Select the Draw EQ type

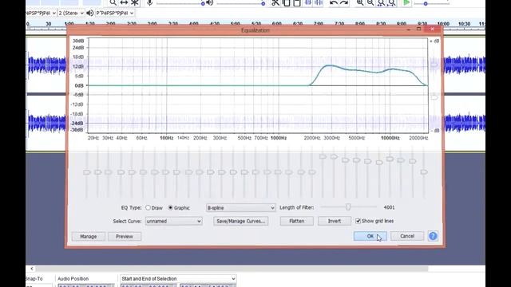(x=148, y=207)
